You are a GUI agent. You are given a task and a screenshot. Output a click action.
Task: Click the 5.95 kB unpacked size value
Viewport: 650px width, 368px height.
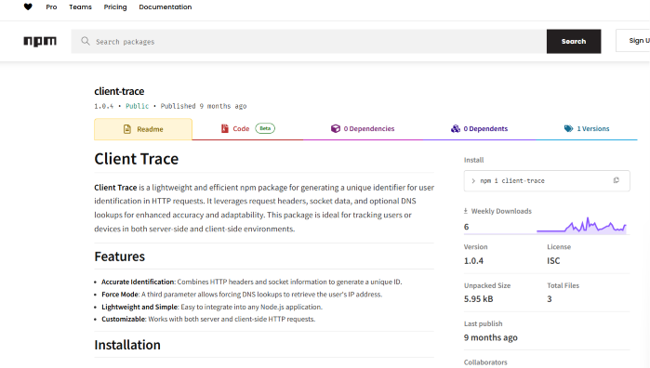click(478, 299)
